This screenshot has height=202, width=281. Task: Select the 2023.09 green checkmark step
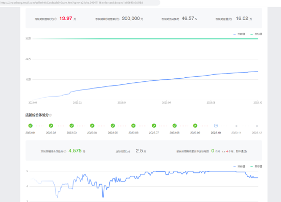pos(195,126)
